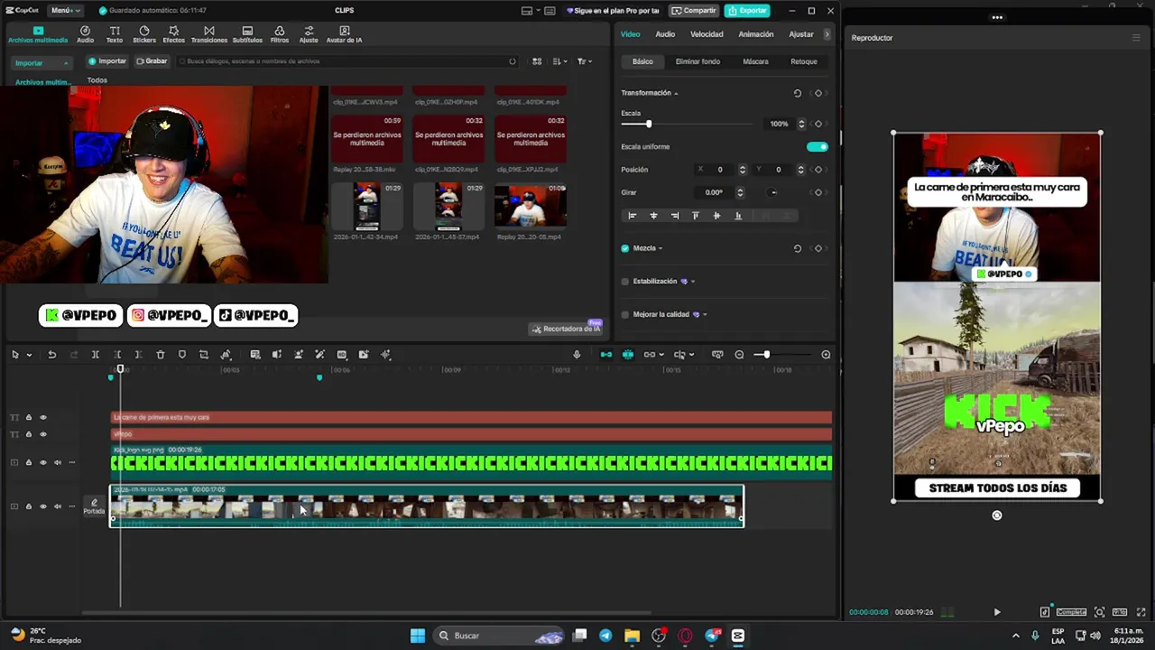Show more inspector tabs arrow
This screenshot has width=1155, height=650.
827,34
